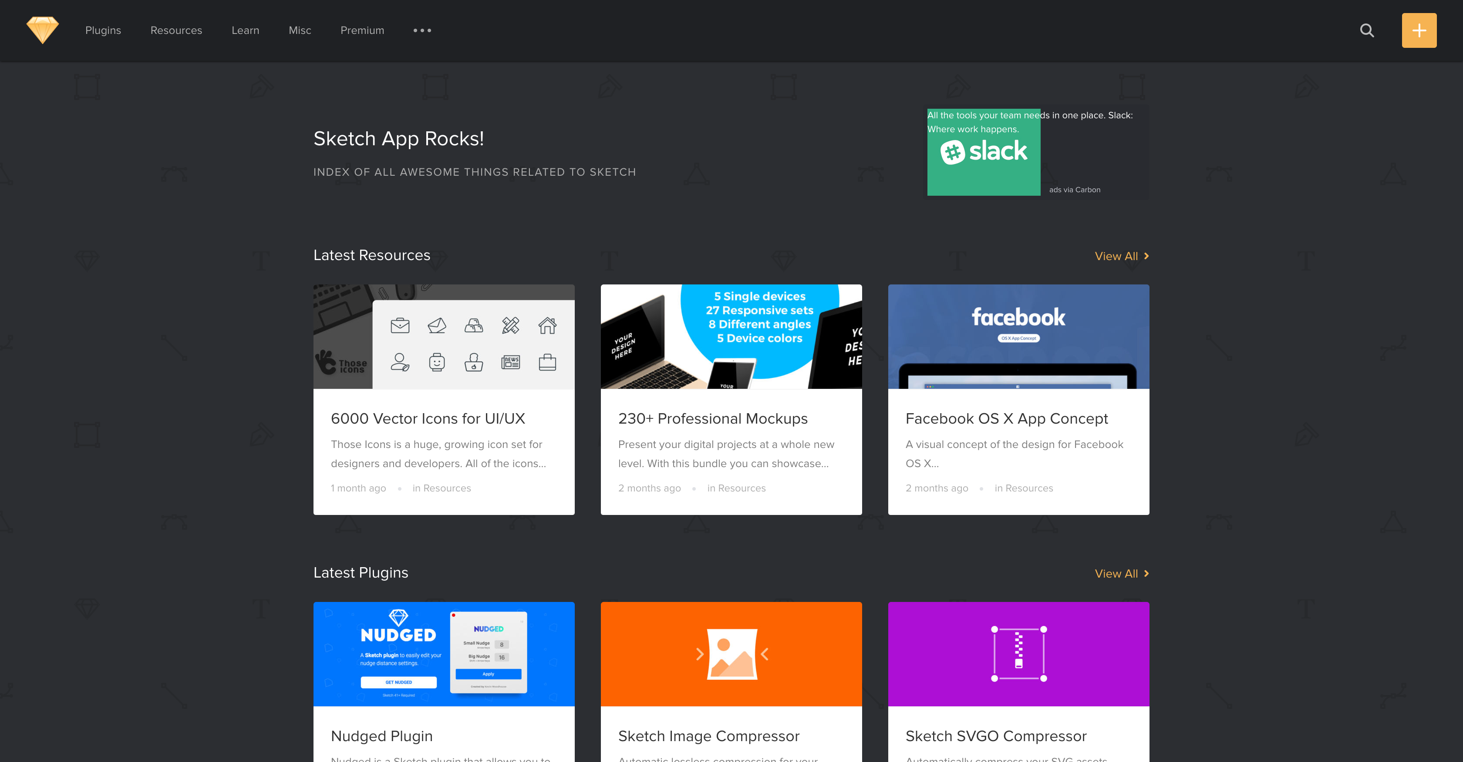Click View All for Latest Resources
Viewport: 1463px width, 762px height.
coord(1116,257)
